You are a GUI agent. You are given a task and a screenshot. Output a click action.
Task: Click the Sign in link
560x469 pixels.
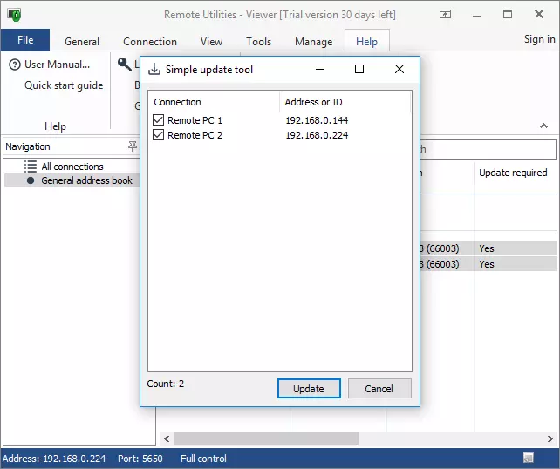(539, 39)
